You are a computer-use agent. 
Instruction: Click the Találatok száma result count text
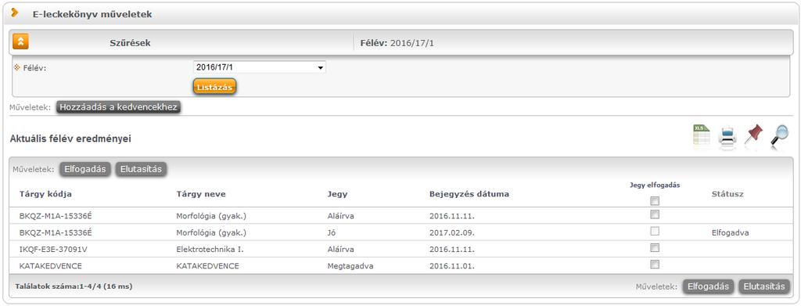pyautogui.click(x=74, y=286)
